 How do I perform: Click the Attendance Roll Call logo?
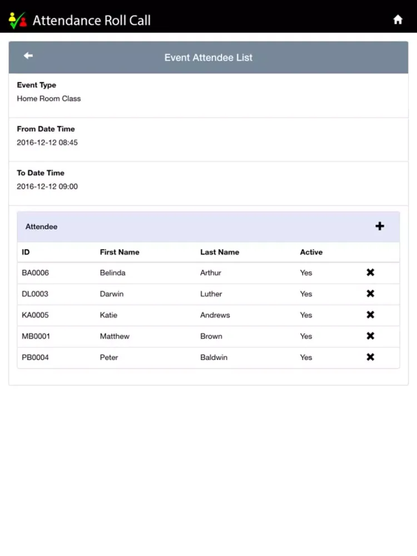coord(17,21)
